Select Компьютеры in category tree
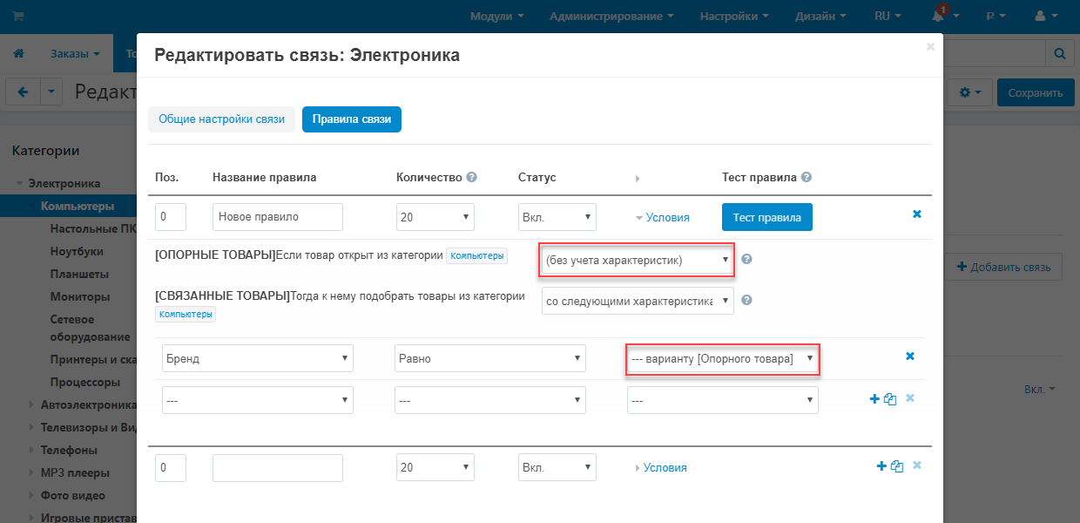The image size is (1080, 523). [78, 207]
